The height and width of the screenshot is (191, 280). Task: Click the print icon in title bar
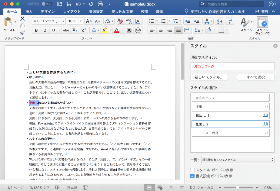[x=101, y=4]
